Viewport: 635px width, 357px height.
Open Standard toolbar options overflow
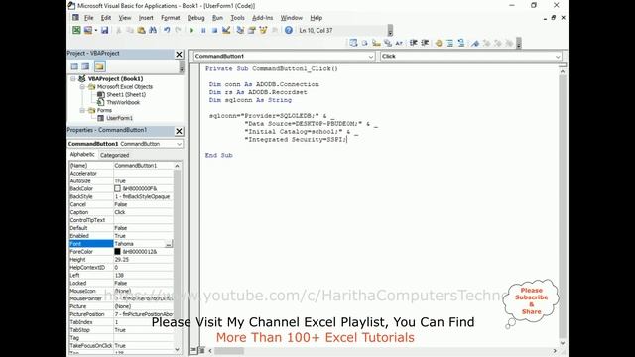click(390, 31)
